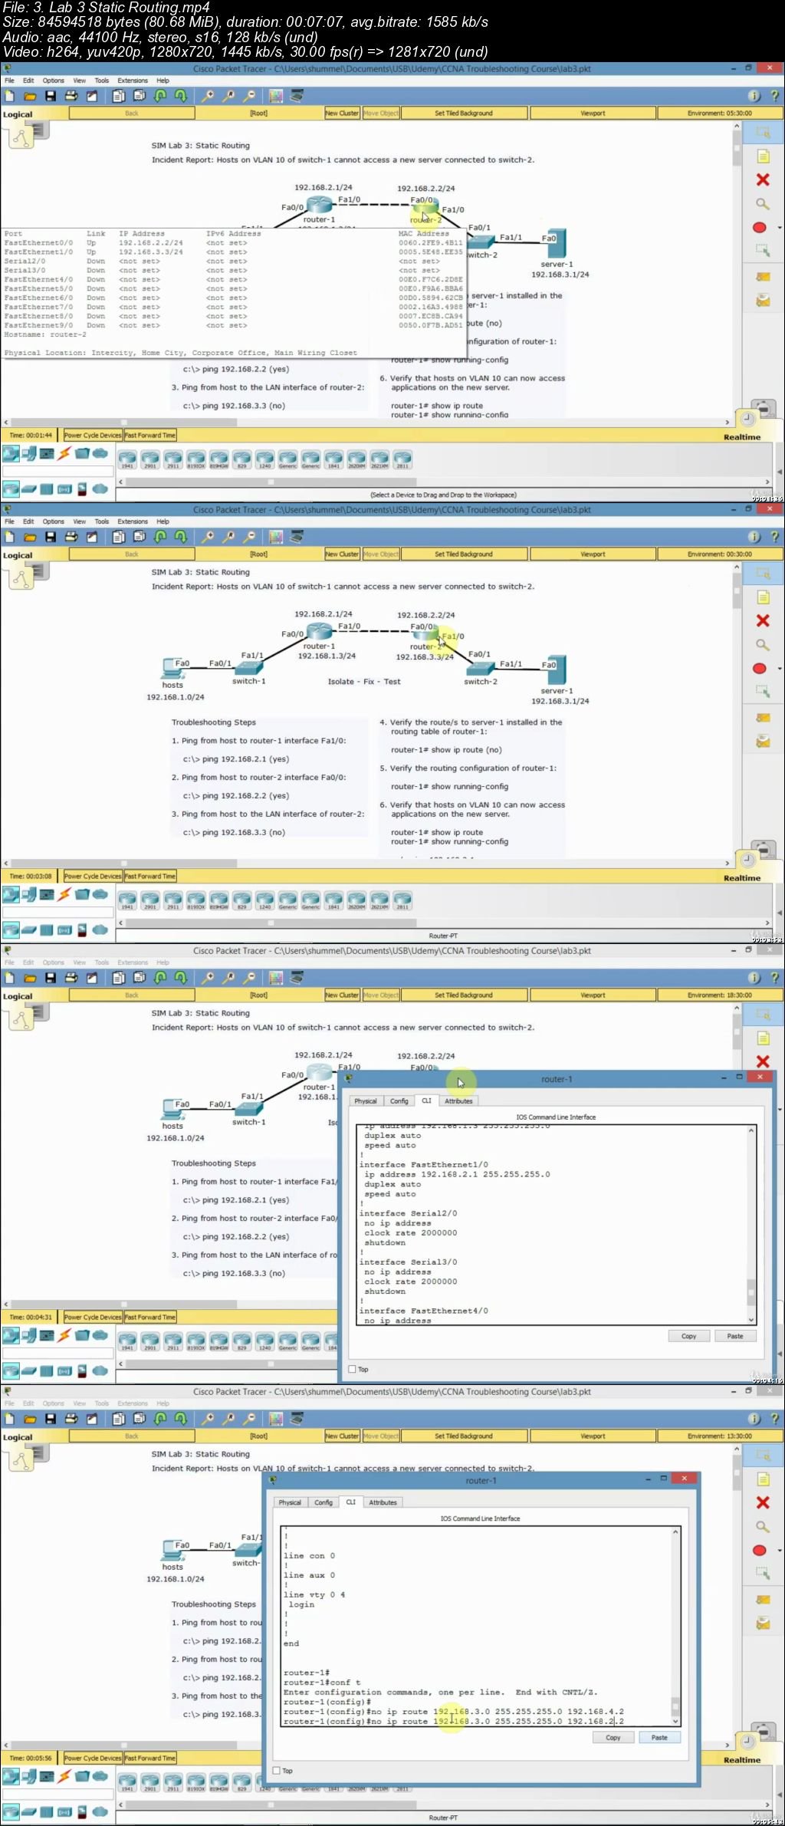Click Print icon in frame timed 00:01:44

coord(71,96)
